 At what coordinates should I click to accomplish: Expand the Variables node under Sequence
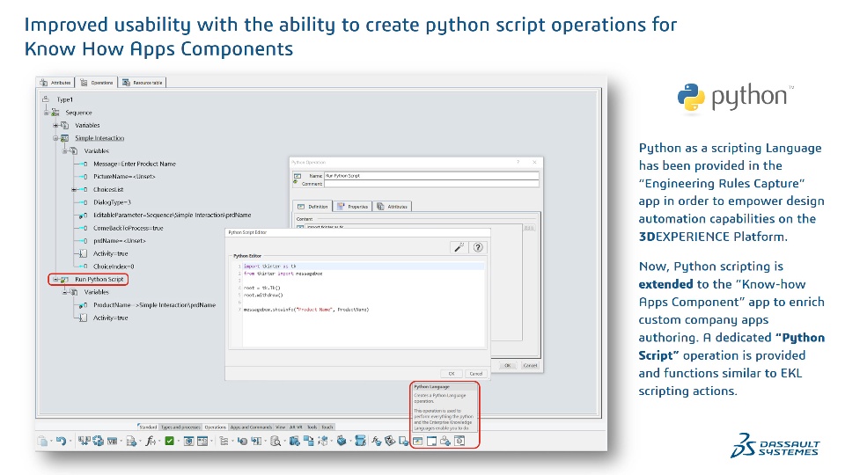point(55,125)
